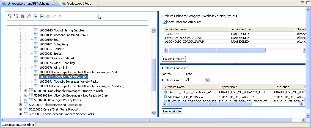This screenshot has height=128, width=311.
Task: Select the LEVEL_OF_ALCOHOL_CLAIM attribute row
Action: point(235,38)
